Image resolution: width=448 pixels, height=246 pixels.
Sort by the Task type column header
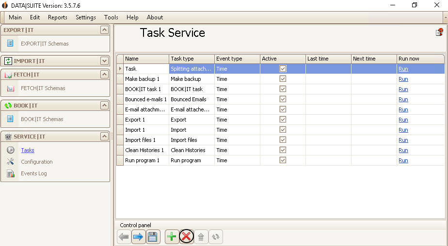(192, 59)
